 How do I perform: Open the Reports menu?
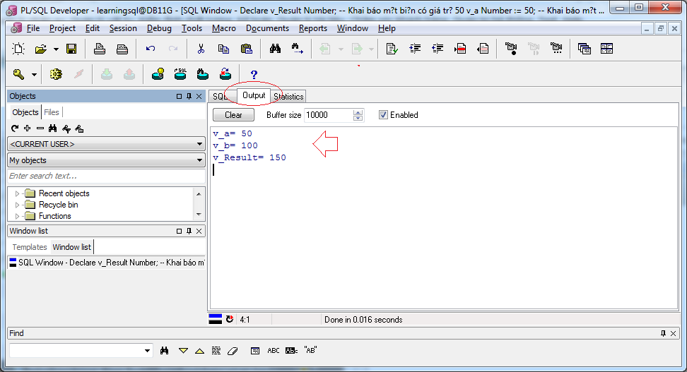(x=313, y=28)
